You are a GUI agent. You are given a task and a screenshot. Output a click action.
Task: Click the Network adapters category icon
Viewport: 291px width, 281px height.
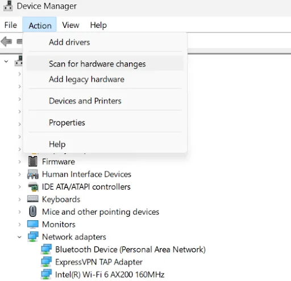coord(33,237)
